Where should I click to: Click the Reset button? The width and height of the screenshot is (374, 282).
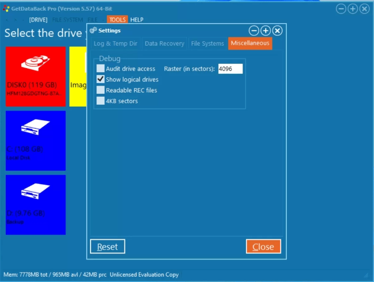(108, 247)
